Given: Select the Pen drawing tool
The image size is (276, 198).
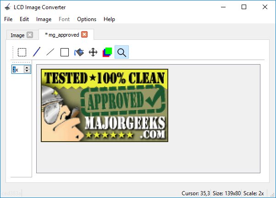Looking at the screenshot, I should 36,52.
